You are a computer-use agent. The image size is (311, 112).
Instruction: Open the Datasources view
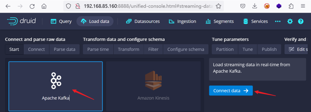(x=143, y=21)
